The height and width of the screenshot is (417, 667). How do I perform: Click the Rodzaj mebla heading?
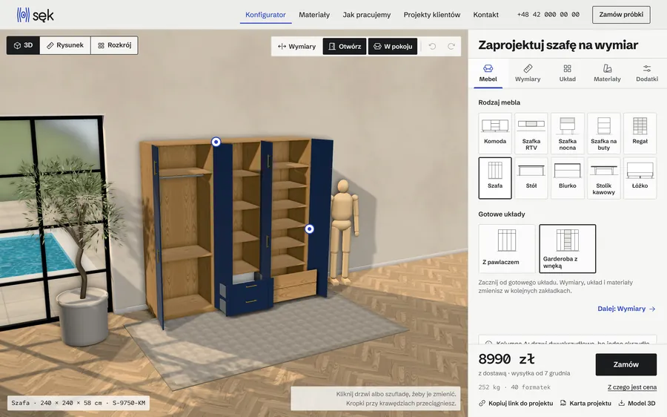click(x=499, y=102)
